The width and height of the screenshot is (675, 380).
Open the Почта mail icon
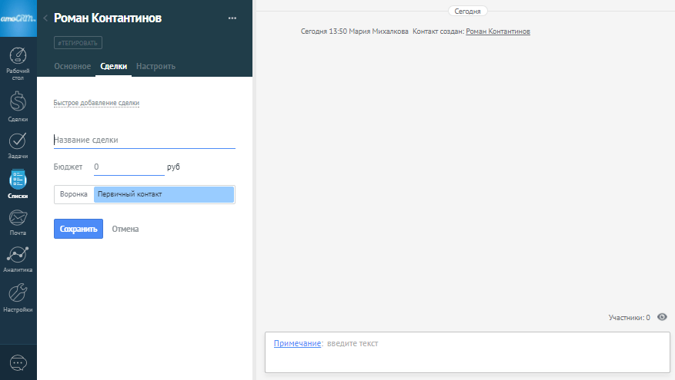click(x=18, y=219)
